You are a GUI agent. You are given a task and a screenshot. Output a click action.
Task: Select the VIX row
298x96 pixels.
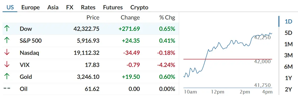(x=91, y=65)
